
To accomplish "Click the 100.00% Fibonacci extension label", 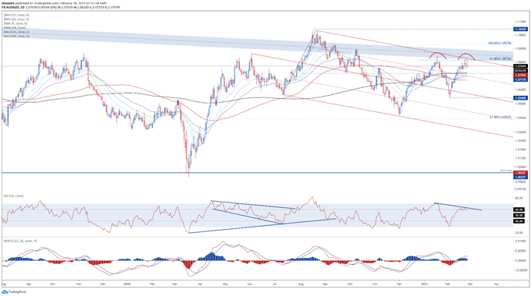I will (500, 44).
